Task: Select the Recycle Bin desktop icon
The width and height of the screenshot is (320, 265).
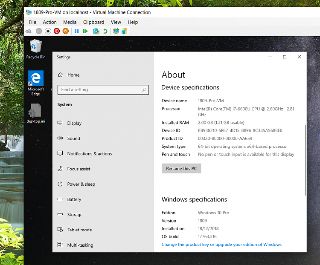Action: (x=36, y=49)
